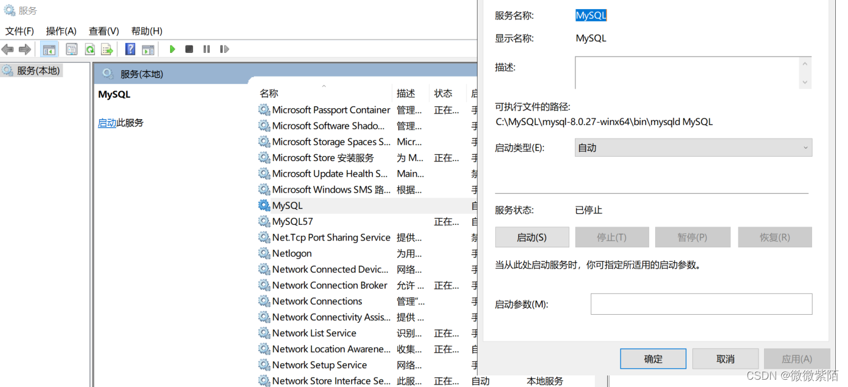Viewport: 848px width, 387px height.
Task: Open the 启动类型 dropdown set to 自动
Action: click(693, 148)
